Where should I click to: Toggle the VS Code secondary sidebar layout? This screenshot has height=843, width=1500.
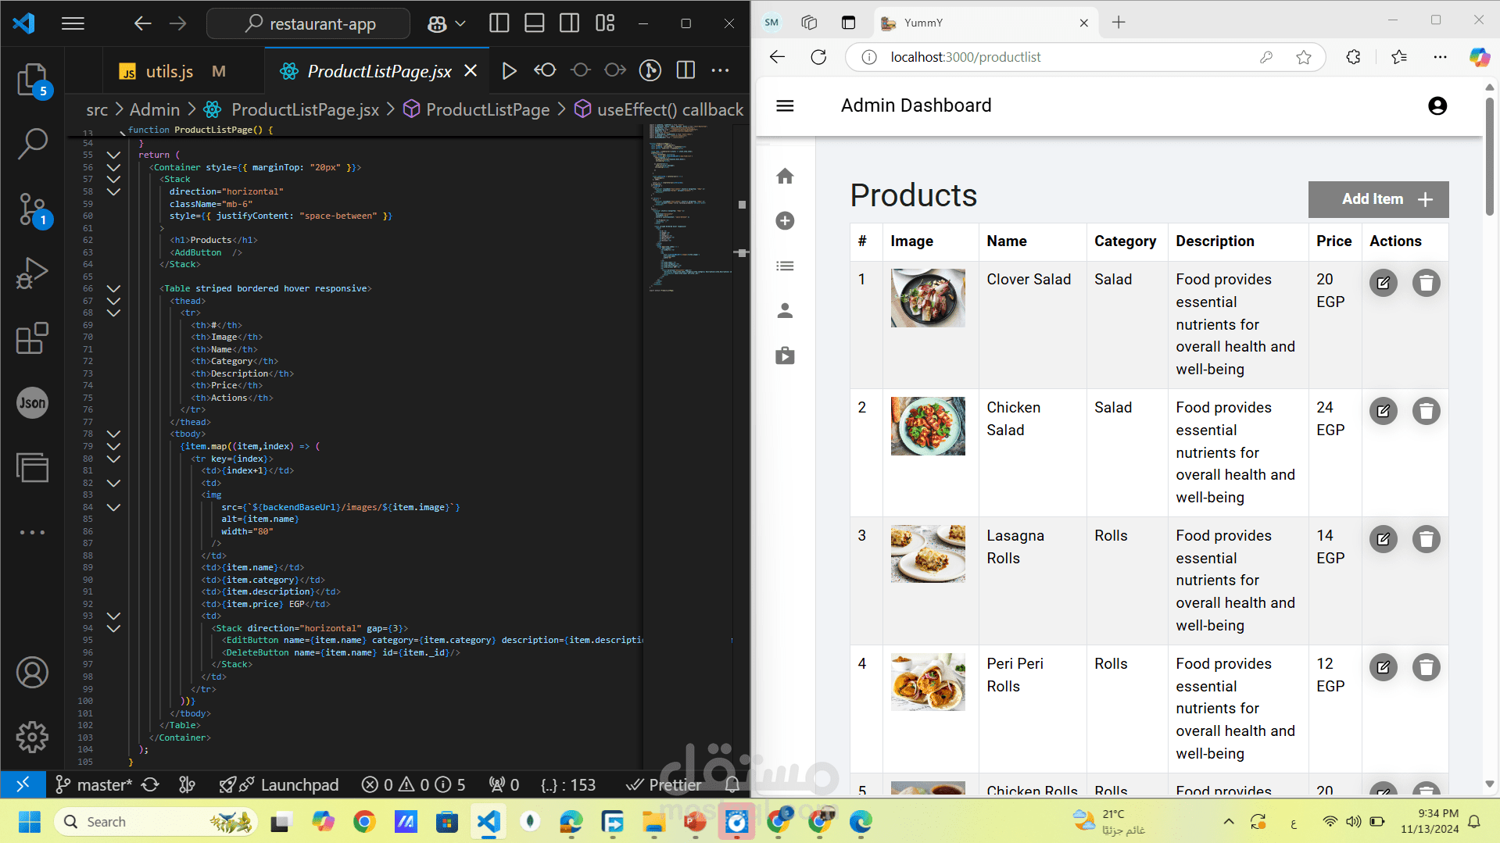pos(570,23)
